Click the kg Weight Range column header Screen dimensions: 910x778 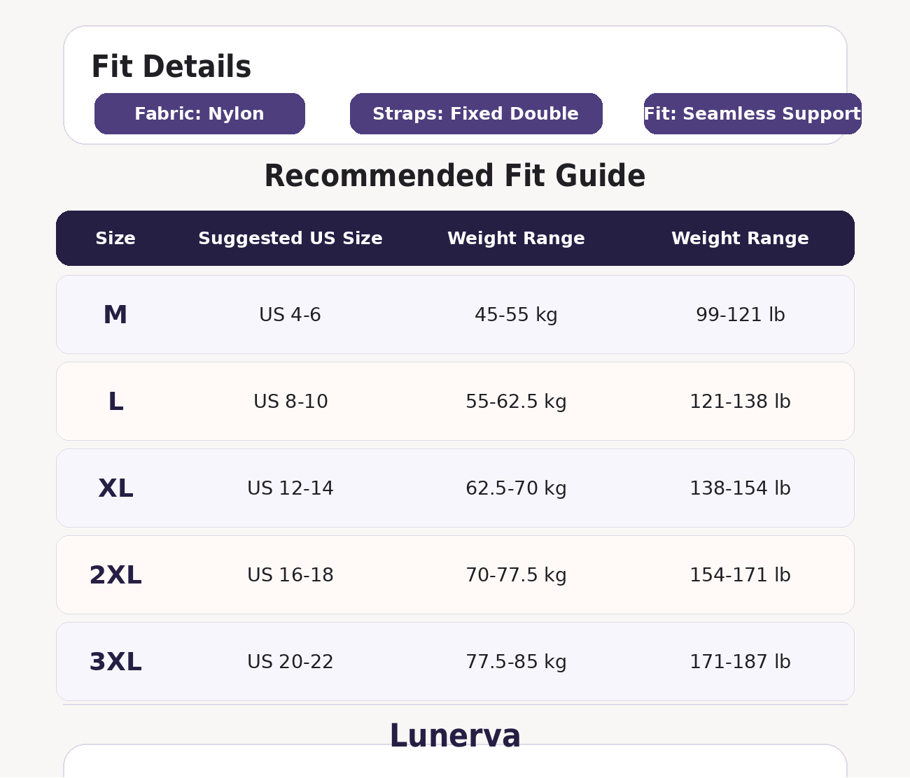point(516,239)
